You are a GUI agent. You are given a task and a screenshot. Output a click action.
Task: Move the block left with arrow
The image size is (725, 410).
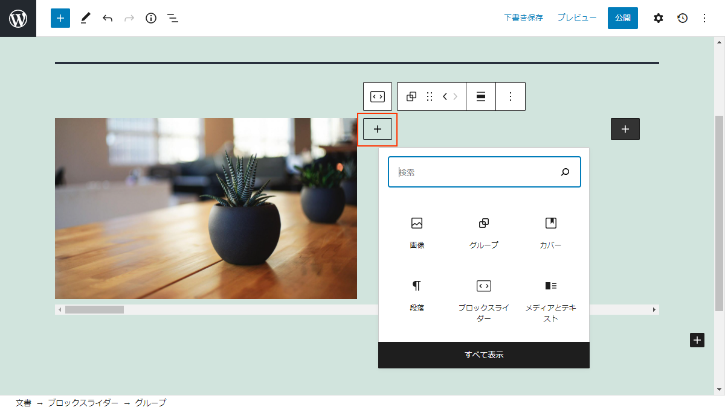(445, 96)
